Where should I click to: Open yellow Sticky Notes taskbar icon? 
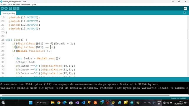pyautogui.click(x=126, y=103)
